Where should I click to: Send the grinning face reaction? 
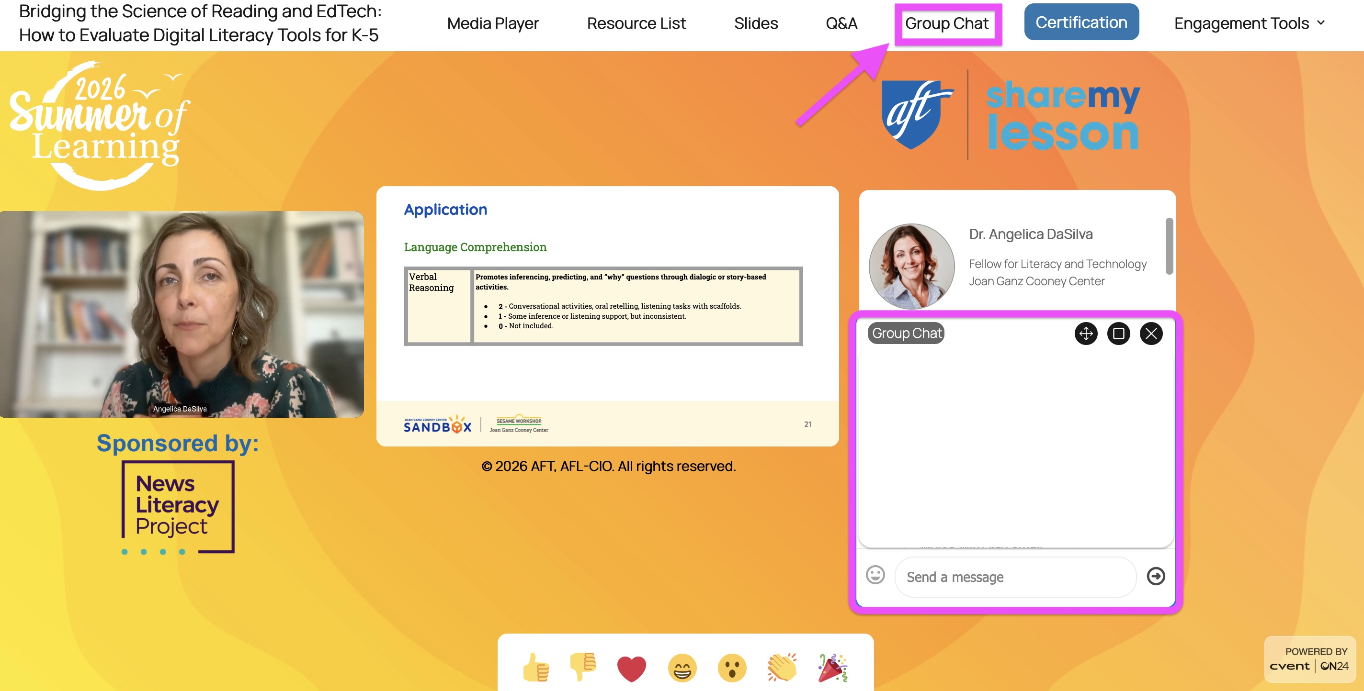click(682, 668)
